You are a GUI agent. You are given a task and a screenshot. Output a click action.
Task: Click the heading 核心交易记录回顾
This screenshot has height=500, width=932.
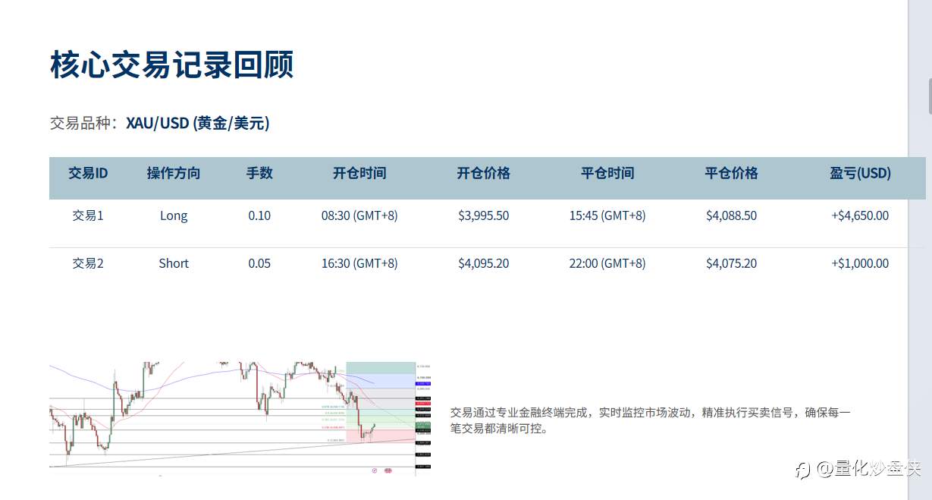172,65
